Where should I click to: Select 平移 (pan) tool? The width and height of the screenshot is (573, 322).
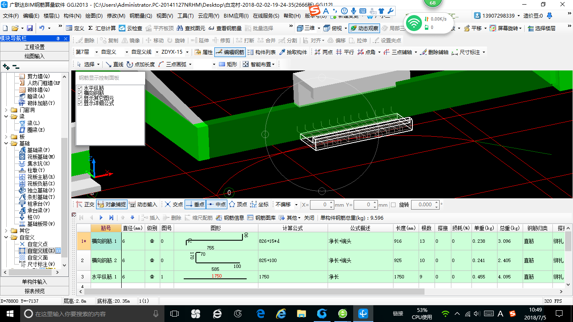click(473, 28)
